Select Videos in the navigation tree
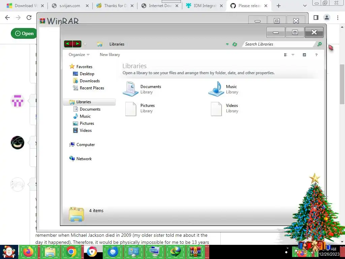345x259 pixels. click(x=82, y=131)
